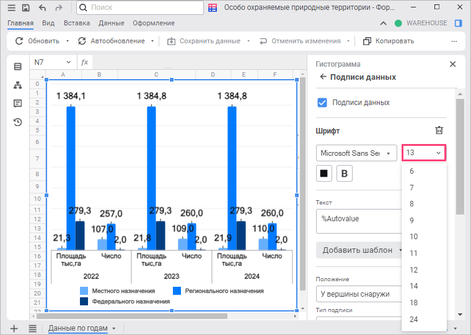
Task: Open the hierarchy structure icon in sidebar
Action: [x=18, y=85]
